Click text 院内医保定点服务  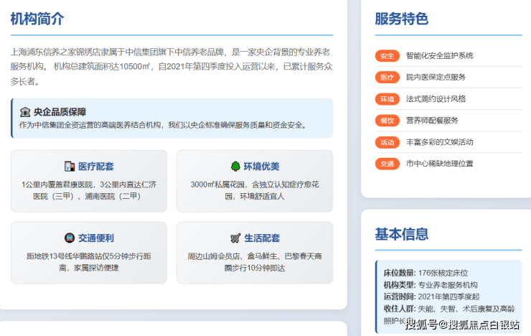point(436,78)
